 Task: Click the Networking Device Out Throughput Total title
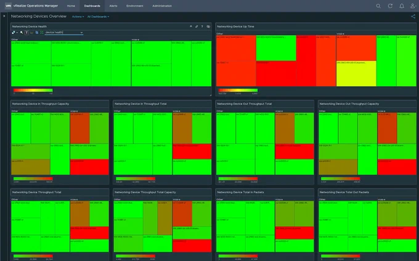click(x=244, y=104)
